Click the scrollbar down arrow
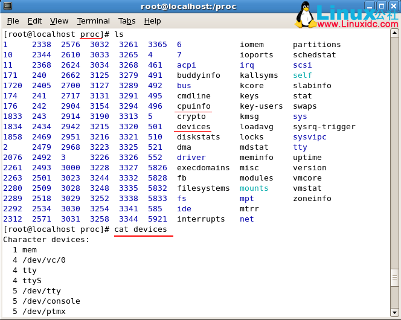The image size is (401, 320). 394,312
